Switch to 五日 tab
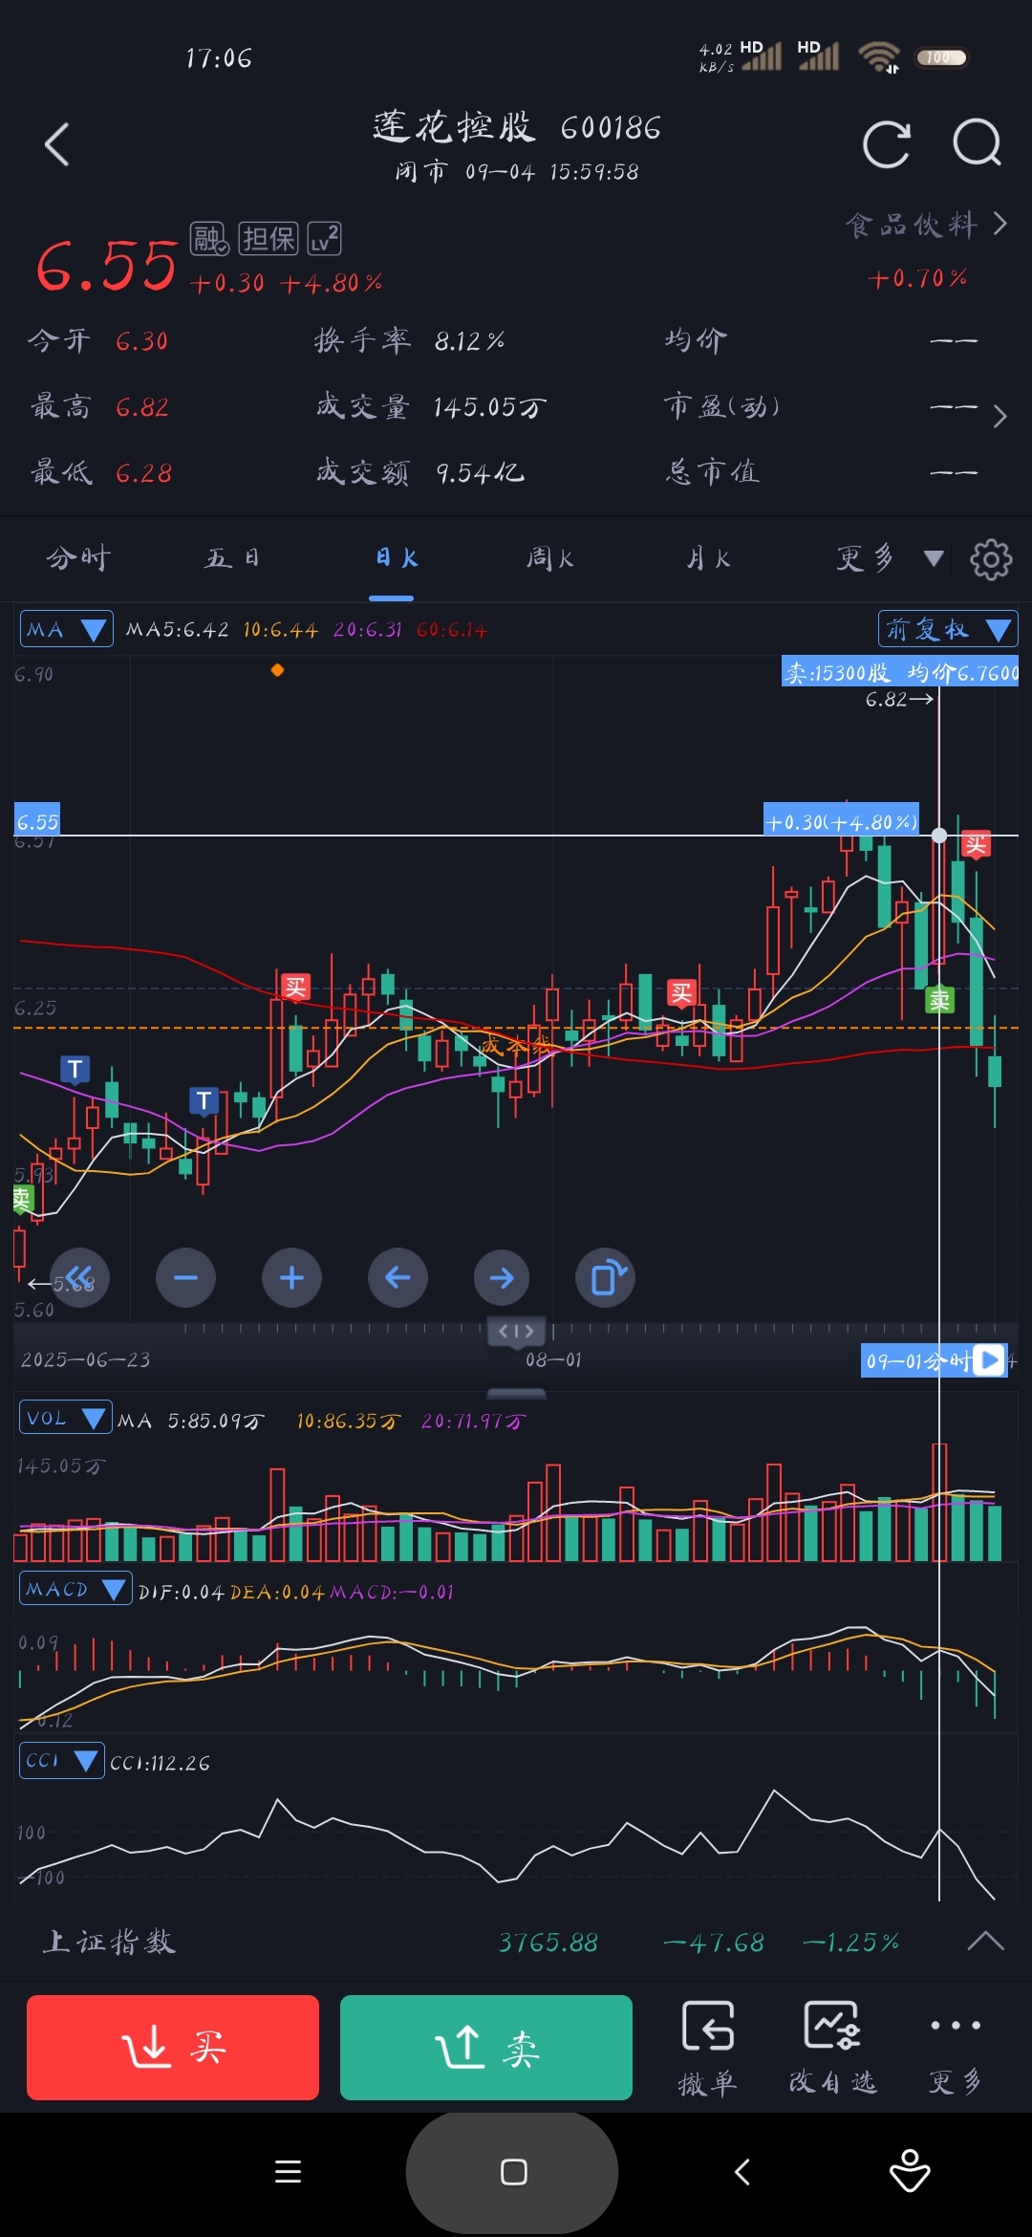Screen dimensions: 1032x2237 click(x=233, y=558)
